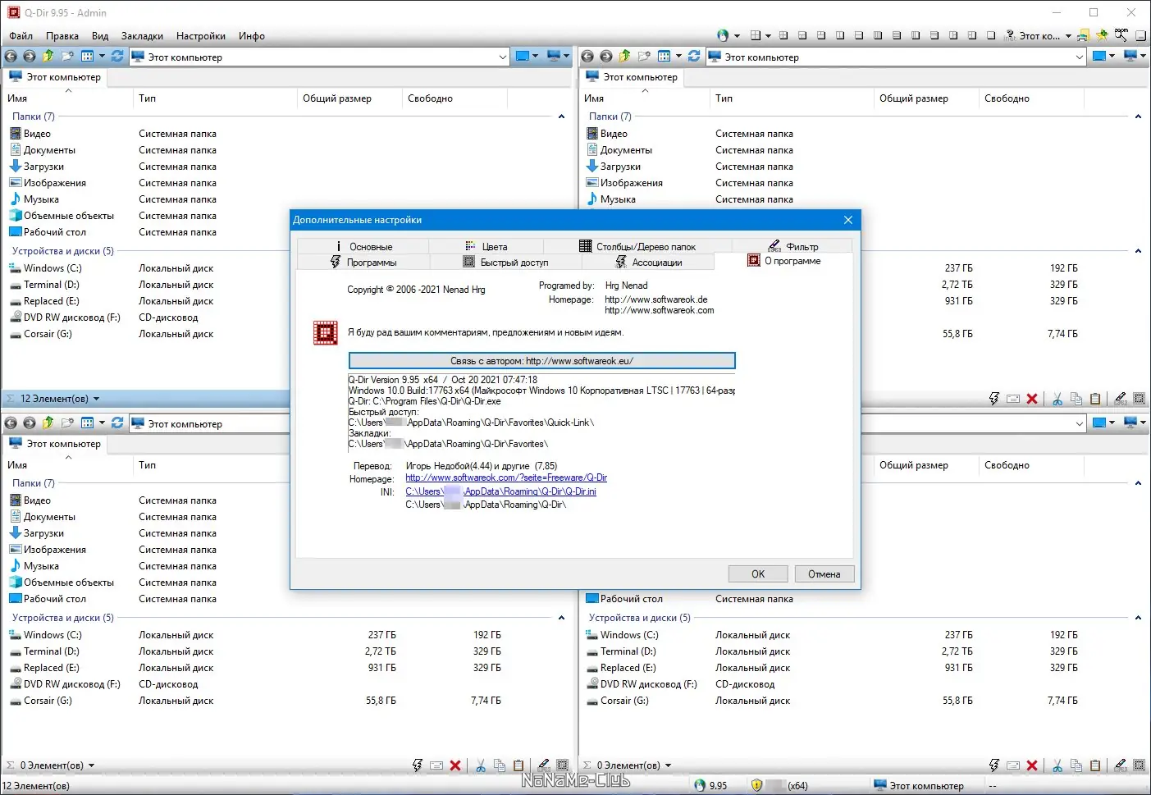1151x795 pixels.
Task: Select 'Музыка' in the top-right pane
Action: coord(618,199)
